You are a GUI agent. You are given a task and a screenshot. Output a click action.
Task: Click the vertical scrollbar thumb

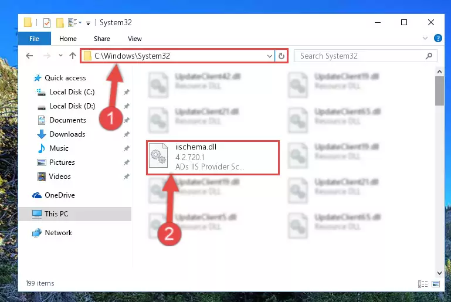(x=439, y=91)
